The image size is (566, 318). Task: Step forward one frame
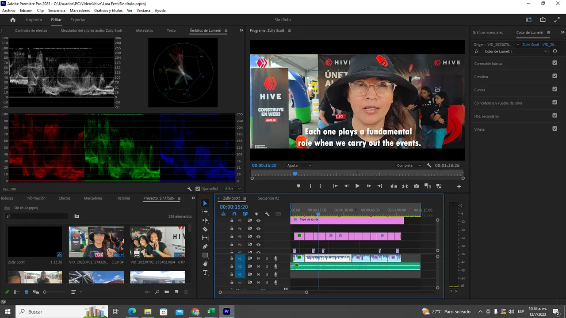click(x=369, y=186)
